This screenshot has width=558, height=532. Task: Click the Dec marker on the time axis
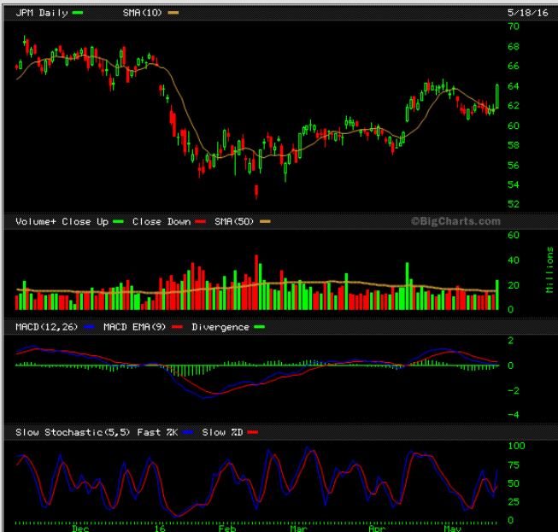tap(80, 528)
